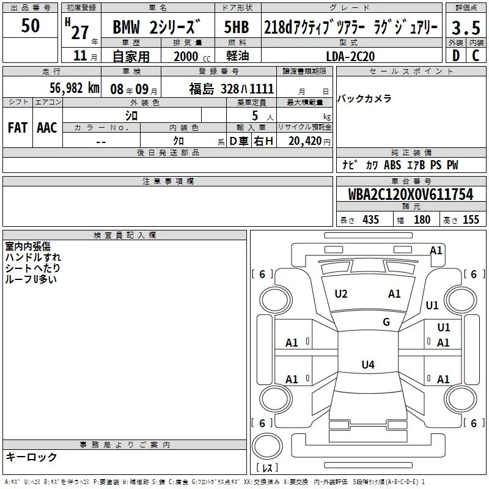Viewport: 489px width, 489px height.
Task: Click the recycle deposit 20,420円
Action: (309, 141)
